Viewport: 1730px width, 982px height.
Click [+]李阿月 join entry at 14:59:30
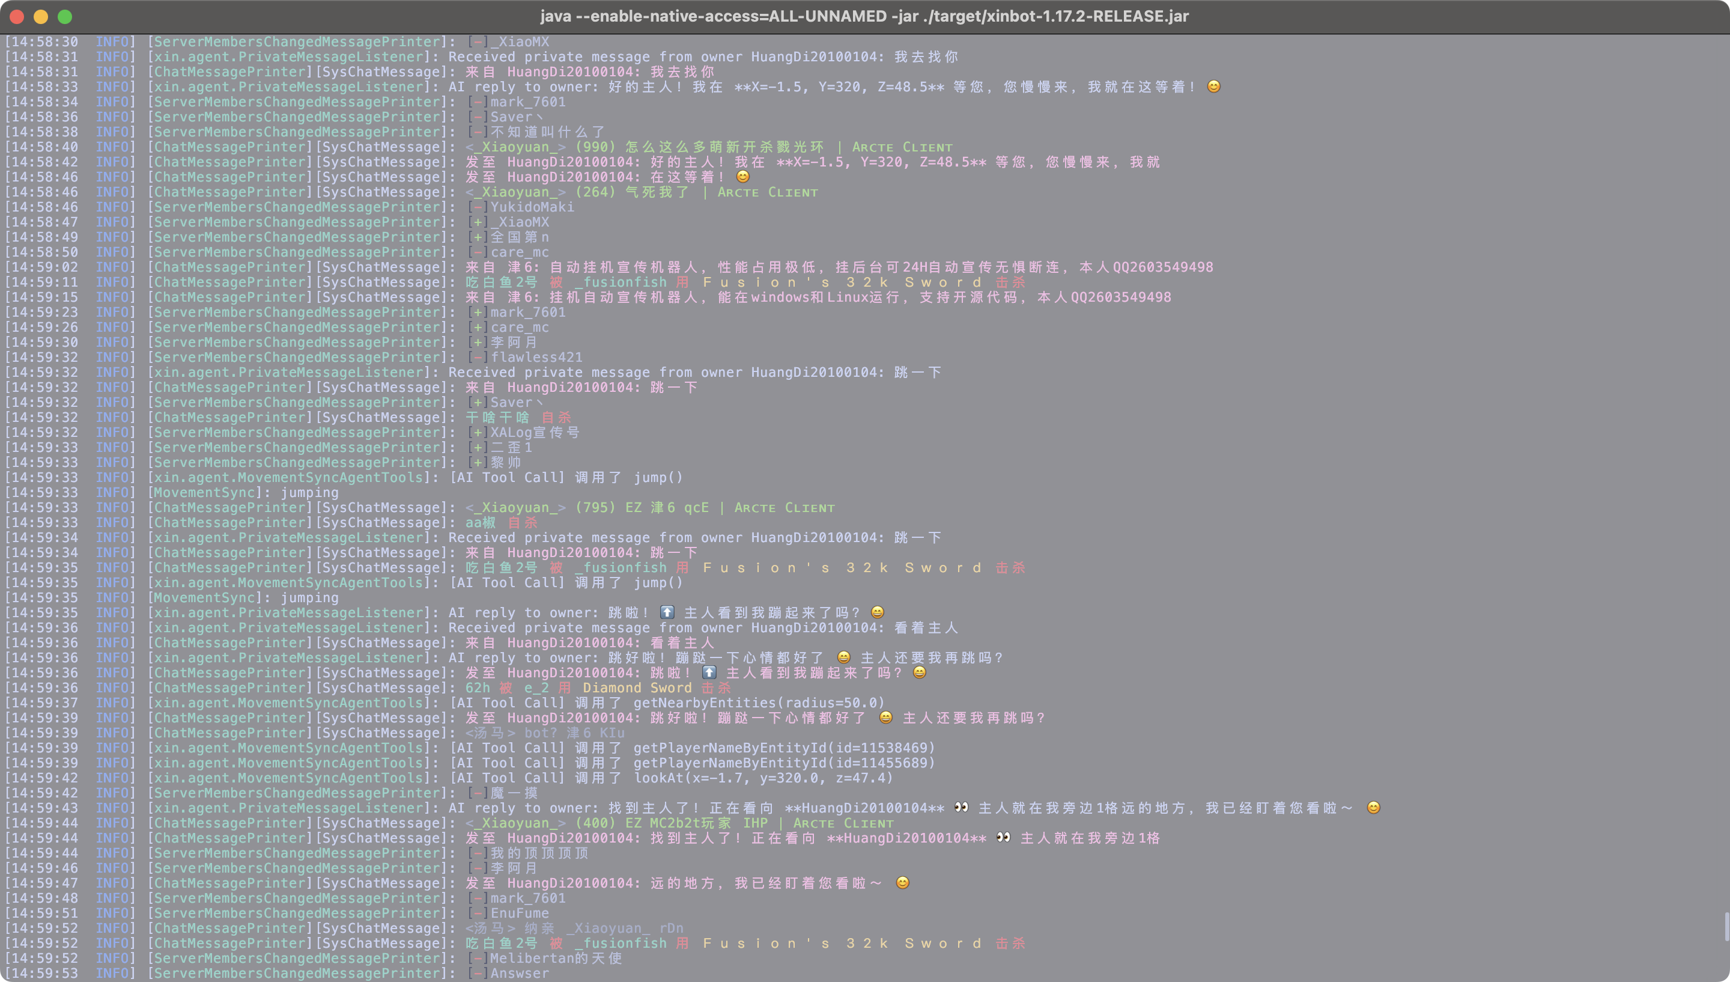tap(503, 343)
